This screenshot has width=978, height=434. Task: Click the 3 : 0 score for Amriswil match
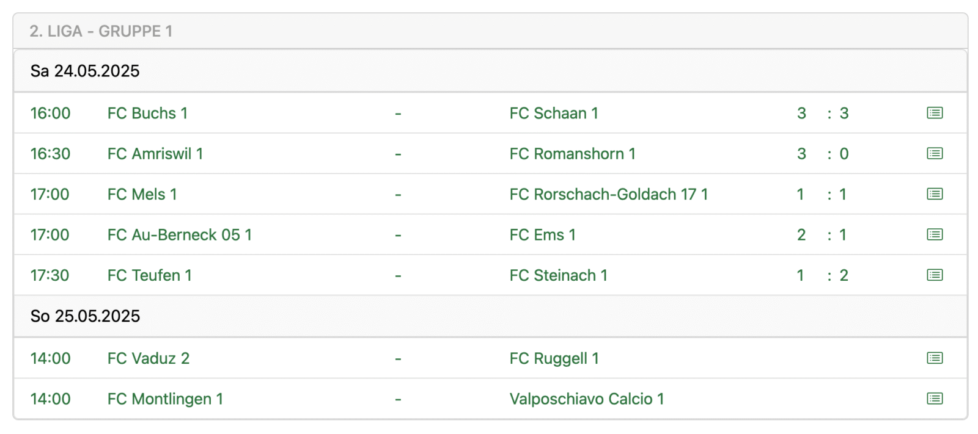[x=822, y=154]
